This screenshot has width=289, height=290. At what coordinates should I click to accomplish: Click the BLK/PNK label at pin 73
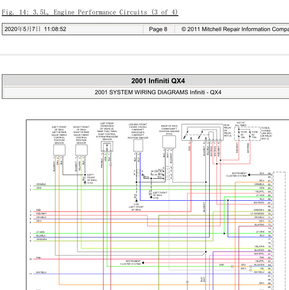point(259,225)
